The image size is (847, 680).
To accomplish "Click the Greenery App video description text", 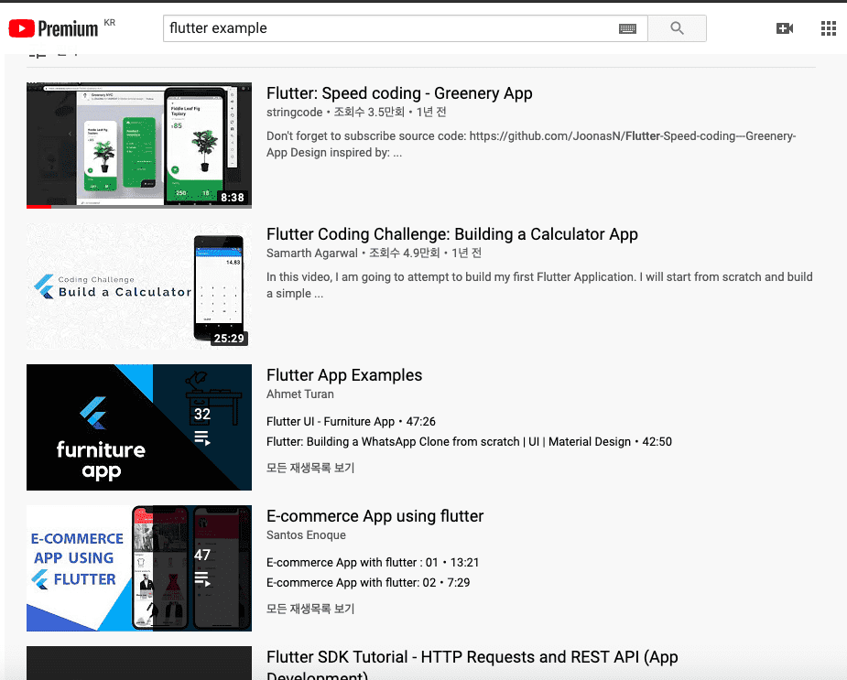I will [x=531, y=145].
